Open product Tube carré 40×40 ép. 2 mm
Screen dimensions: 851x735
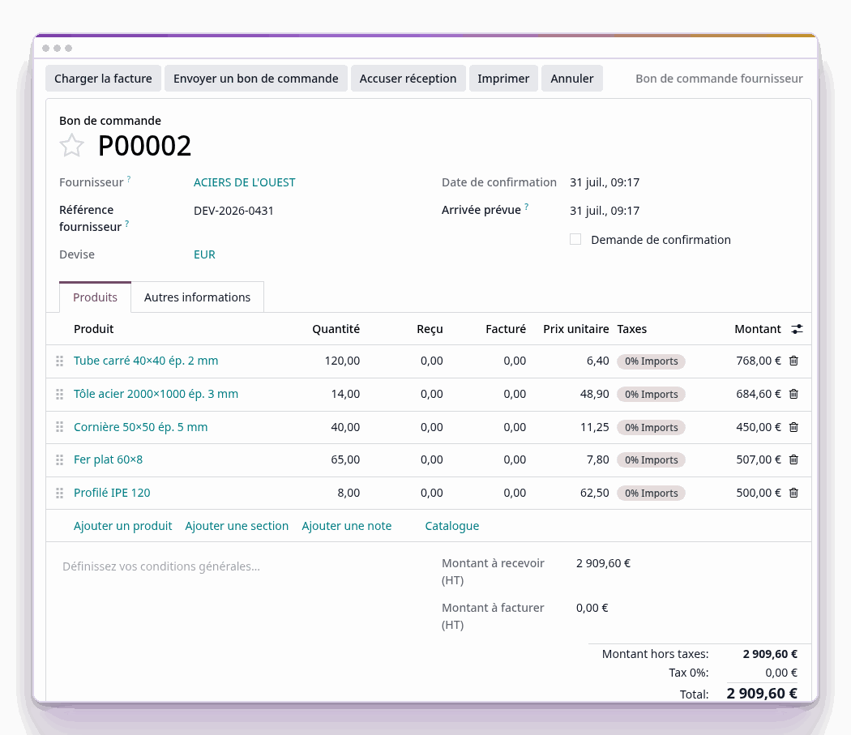(x=146, y=361)
